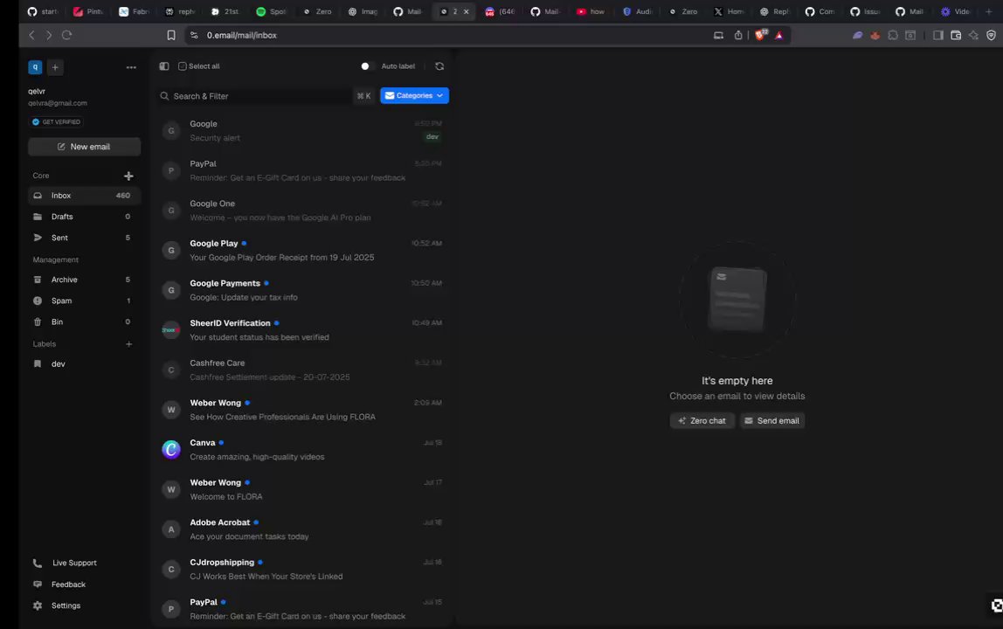Open the Sent folder
Viewport: 1003px width, 629px height.
[x=85, y=238]
